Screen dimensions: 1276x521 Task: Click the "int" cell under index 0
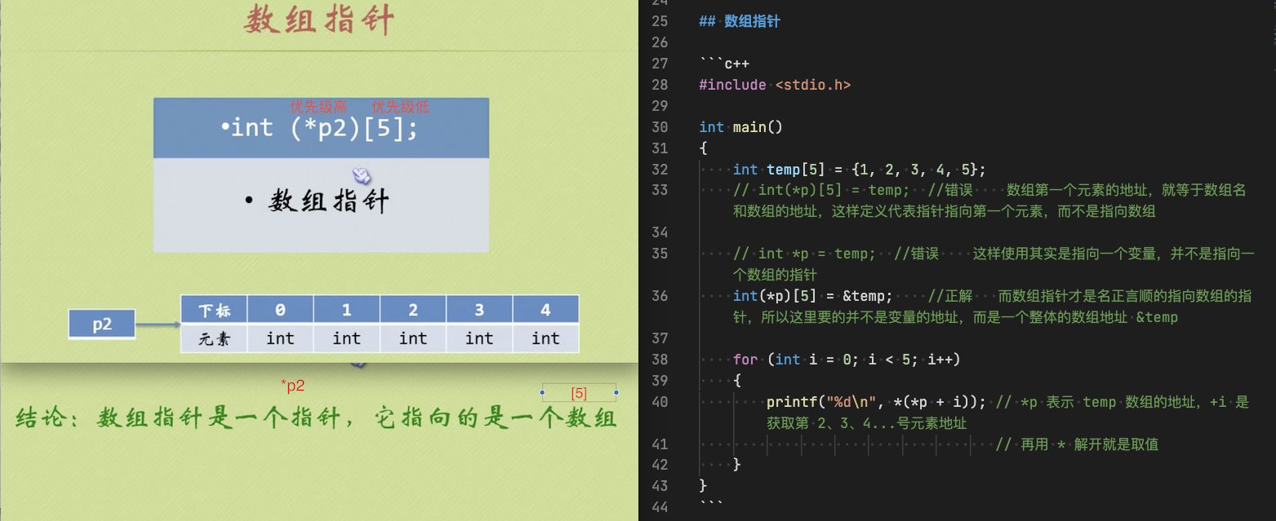(280, 338)
